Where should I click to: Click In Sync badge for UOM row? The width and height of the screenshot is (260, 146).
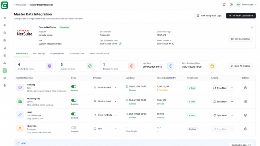point(192,115)
